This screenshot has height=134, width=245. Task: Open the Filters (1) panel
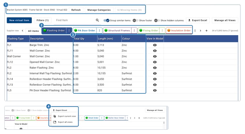[x=42, y=20]
